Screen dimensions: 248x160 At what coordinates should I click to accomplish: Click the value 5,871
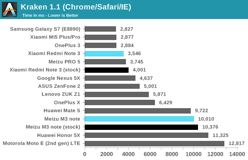[159, 94]
